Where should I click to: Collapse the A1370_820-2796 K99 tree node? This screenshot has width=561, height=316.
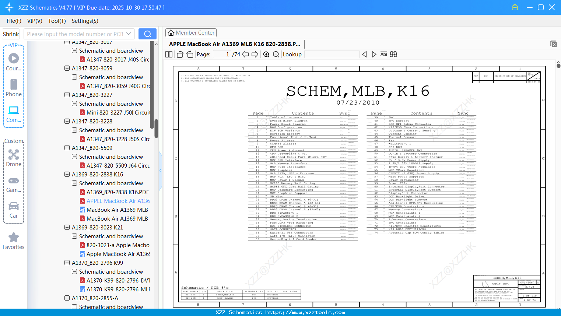click(67, 263)
